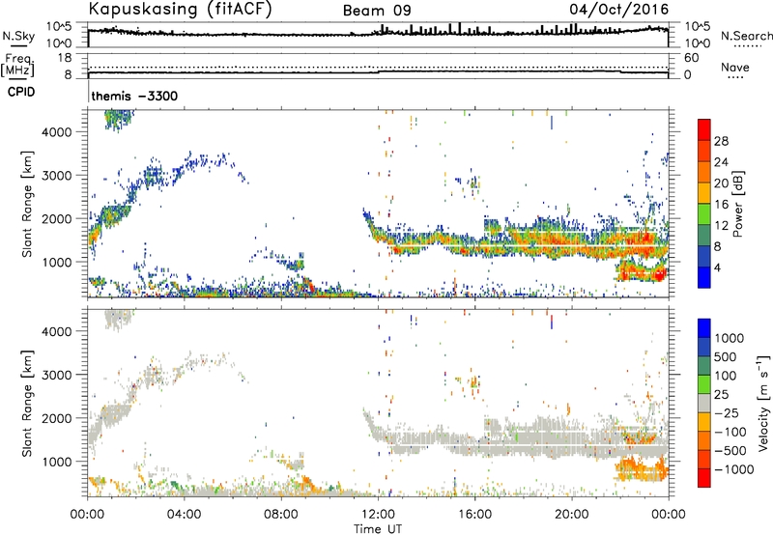The width and height of the screenshot is (773, 535).
Task: Click the '16' Power colorbar tick label
Action: (721, 205)
